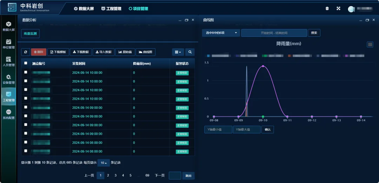
Task: Check the first table row's checkbox
Action: 26,72
